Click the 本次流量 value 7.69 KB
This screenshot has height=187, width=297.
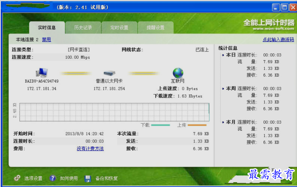click(x=201, y=134)
